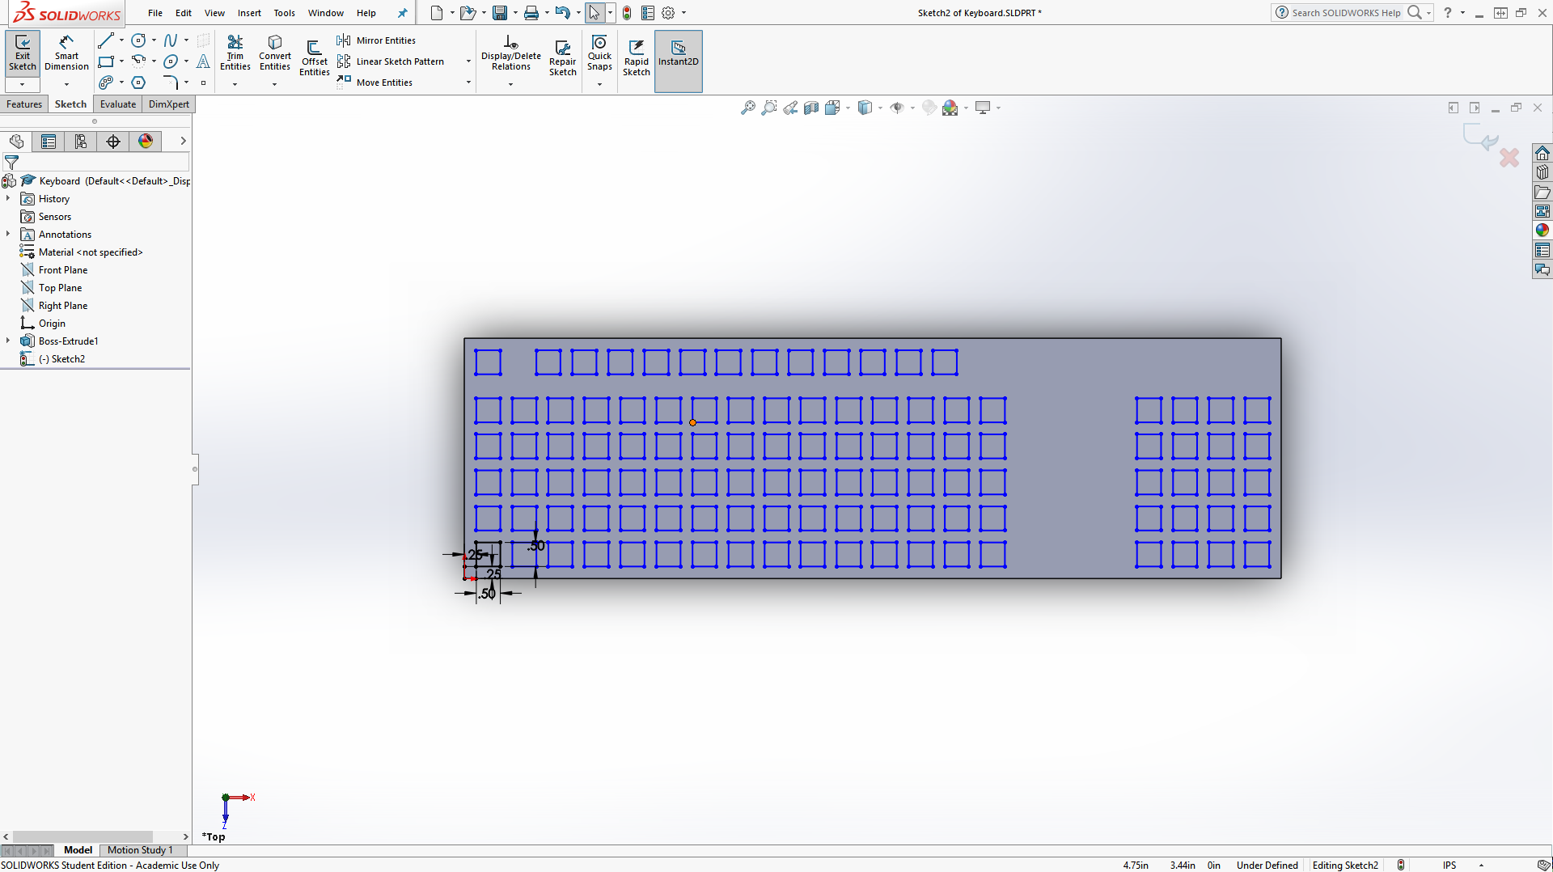The height and width of the screenshot is (872, 1553).
Task: Open the File menu
Action: pos(155,13)
